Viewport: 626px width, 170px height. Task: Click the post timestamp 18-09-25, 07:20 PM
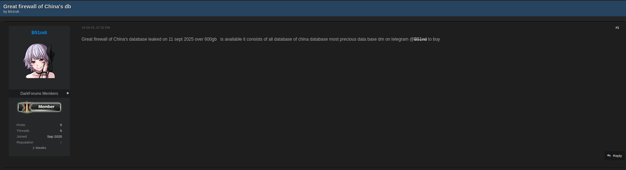click(x=96, y=28)
